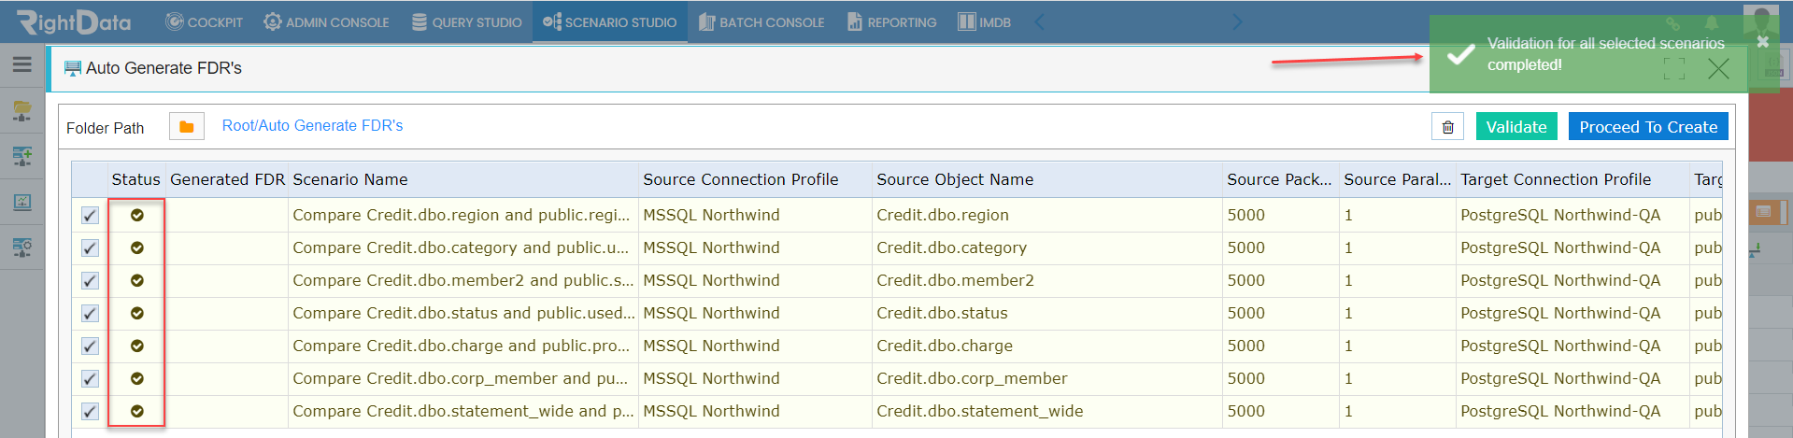Viewport: 1793px width, 438px height.
Task: Open the hamburger menu in left sidebar
Action: (x=21, y=64)
